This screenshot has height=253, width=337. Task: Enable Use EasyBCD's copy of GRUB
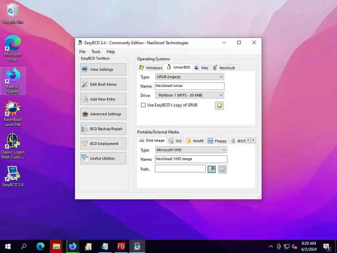[x=143, y=105]
